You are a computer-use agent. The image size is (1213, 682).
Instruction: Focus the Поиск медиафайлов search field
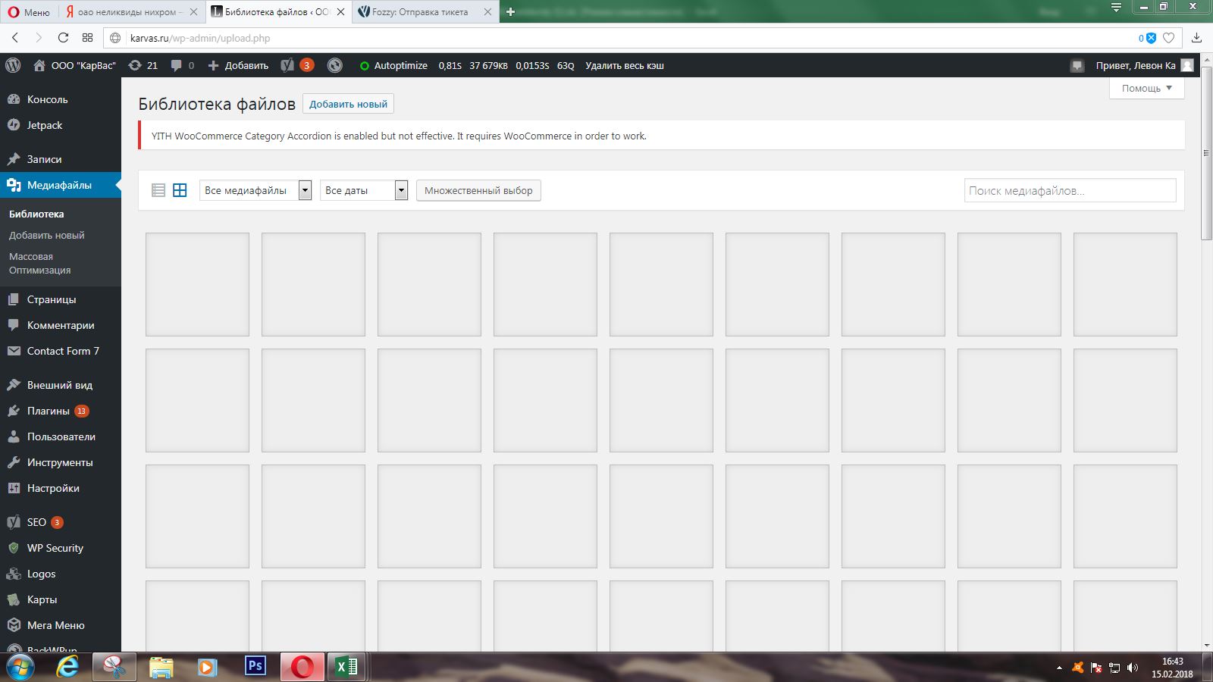click(x=1070, y=190)
